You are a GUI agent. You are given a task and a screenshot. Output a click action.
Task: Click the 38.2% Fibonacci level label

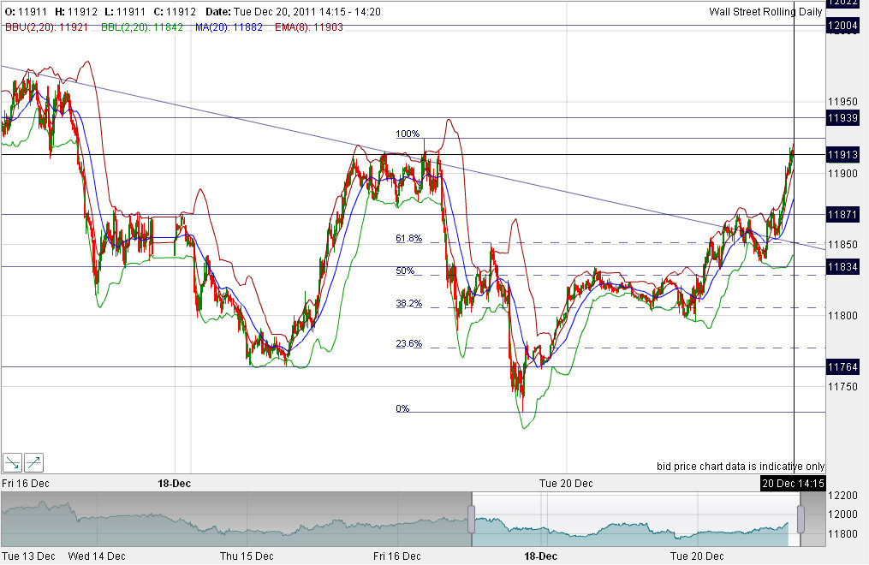[x=408, y=303]
